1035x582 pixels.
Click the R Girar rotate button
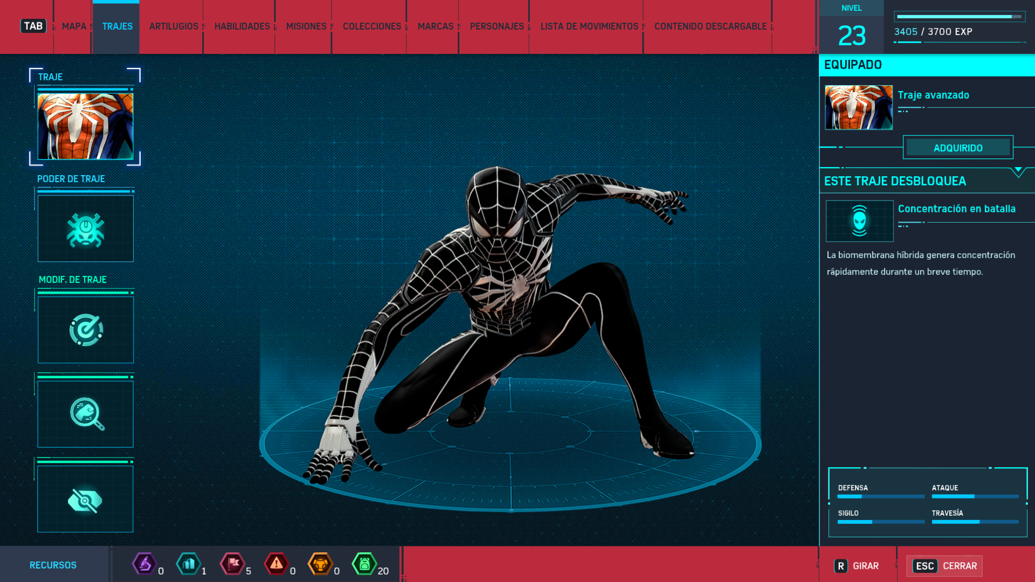coord(857,566)
